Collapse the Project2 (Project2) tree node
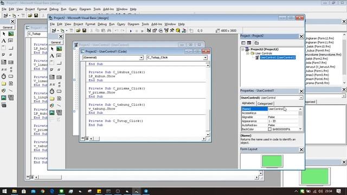The width and height of the screenshot is (347, 195). coord(243,49)
